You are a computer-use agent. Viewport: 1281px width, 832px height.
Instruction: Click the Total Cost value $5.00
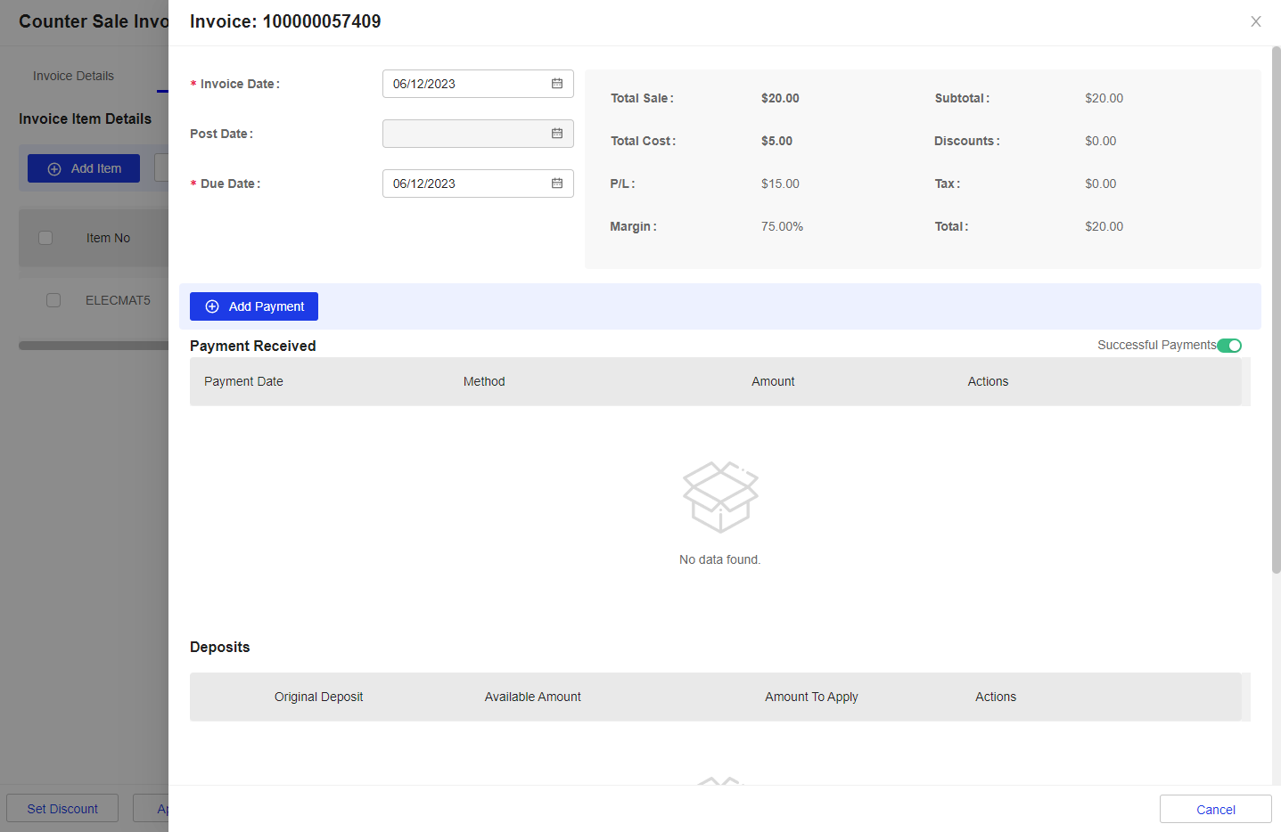coord(776,141)
